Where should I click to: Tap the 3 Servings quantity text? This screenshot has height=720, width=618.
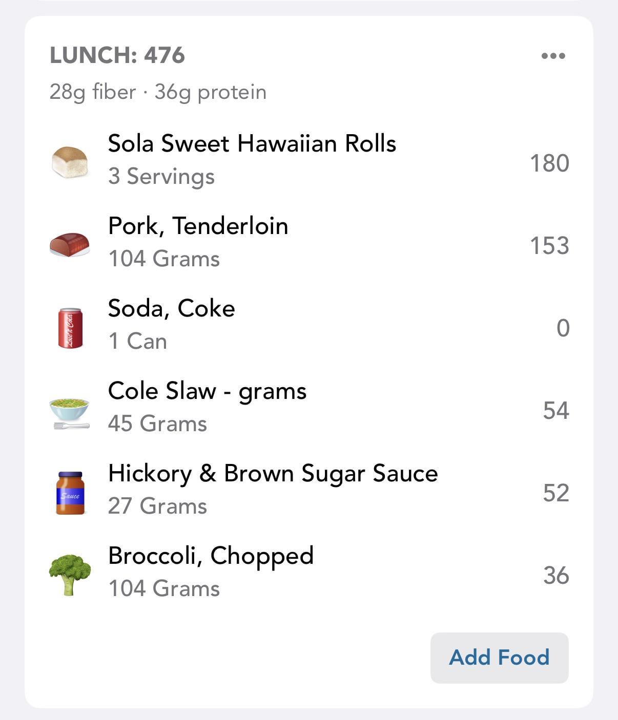(x=161, y=177)
